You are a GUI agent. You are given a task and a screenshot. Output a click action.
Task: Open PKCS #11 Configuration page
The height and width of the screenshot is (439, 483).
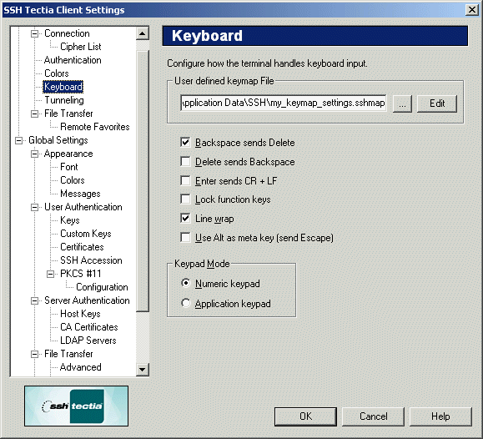click(x=102, y=287)
